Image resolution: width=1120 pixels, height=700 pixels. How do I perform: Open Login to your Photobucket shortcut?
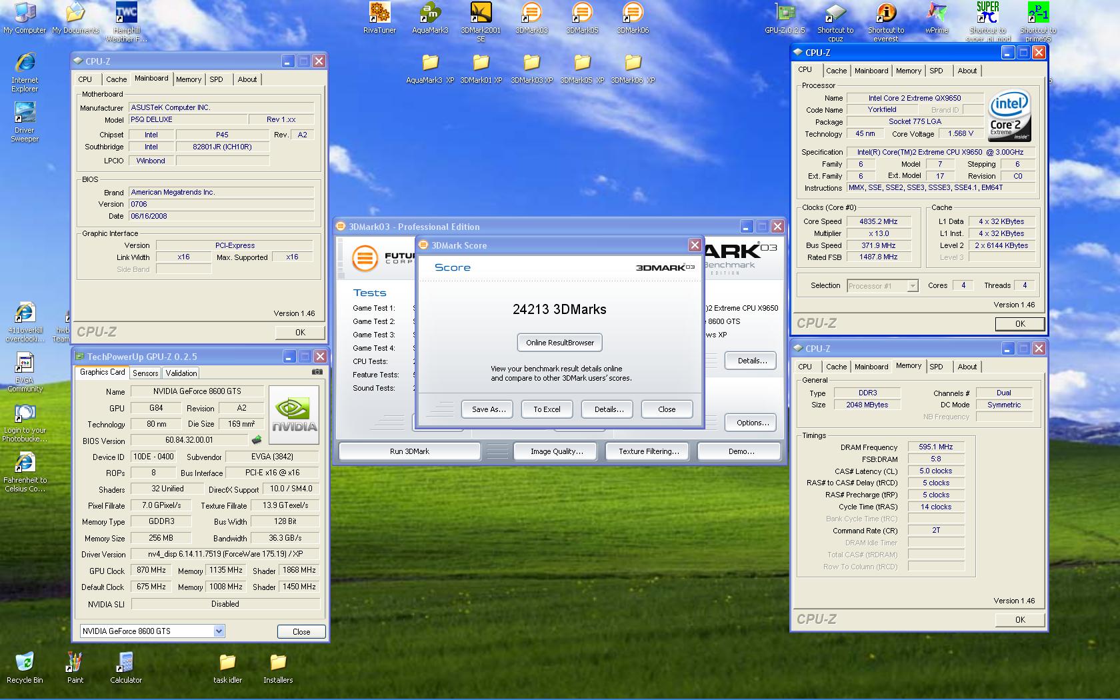25,421
